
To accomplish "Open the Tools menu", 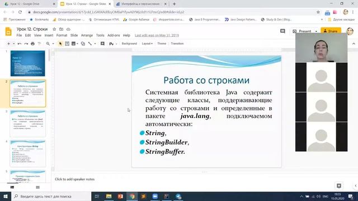I will (100, 35).
